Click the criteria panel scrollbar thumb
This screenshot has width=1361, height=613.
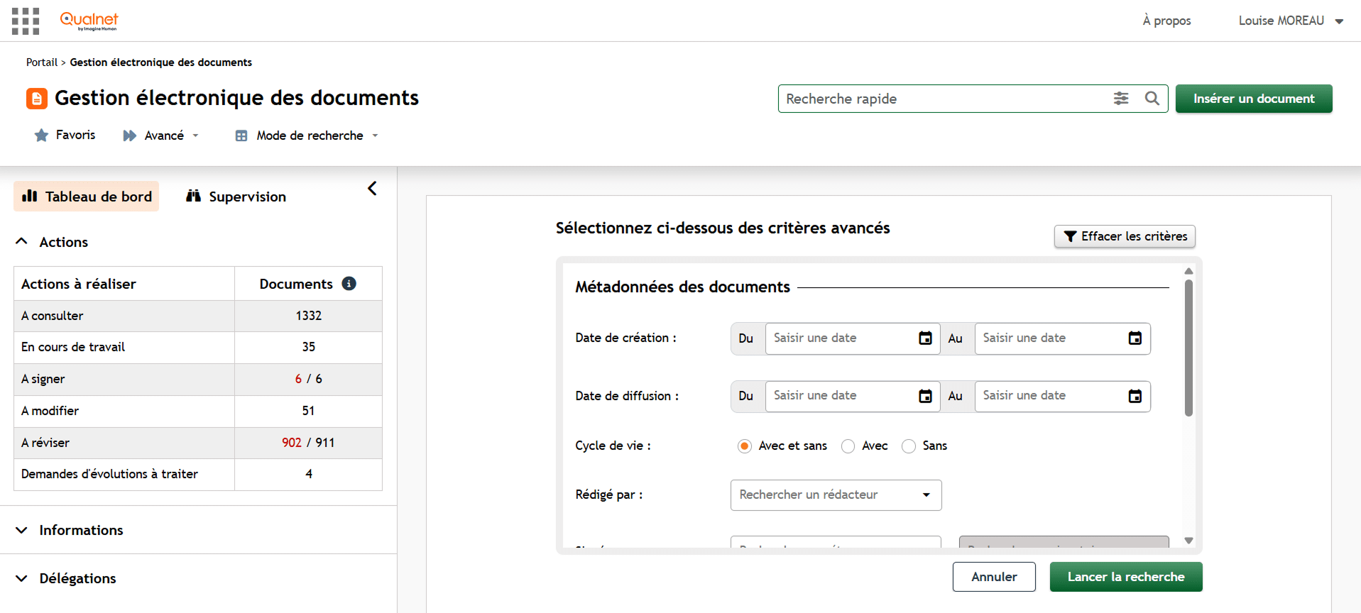pyautogui.click(x=1188, y=348)
